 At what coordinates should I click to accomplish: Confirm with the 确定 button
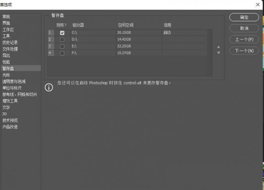[244, 17]
